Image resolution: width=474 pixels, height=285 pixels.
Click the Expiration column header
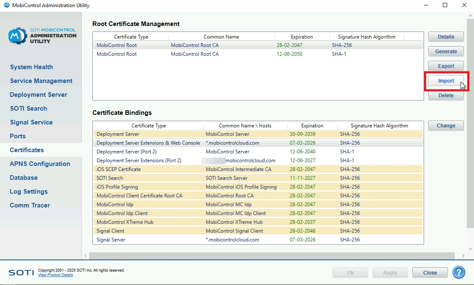301,36
